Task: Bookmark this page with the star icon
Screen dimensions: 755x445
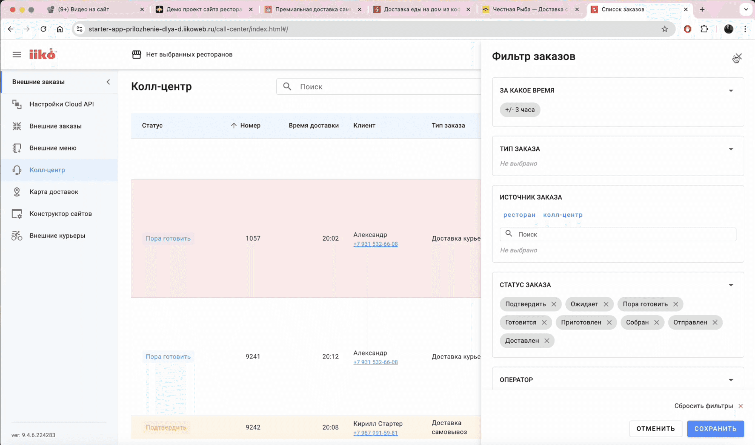Action: [665, 29]
